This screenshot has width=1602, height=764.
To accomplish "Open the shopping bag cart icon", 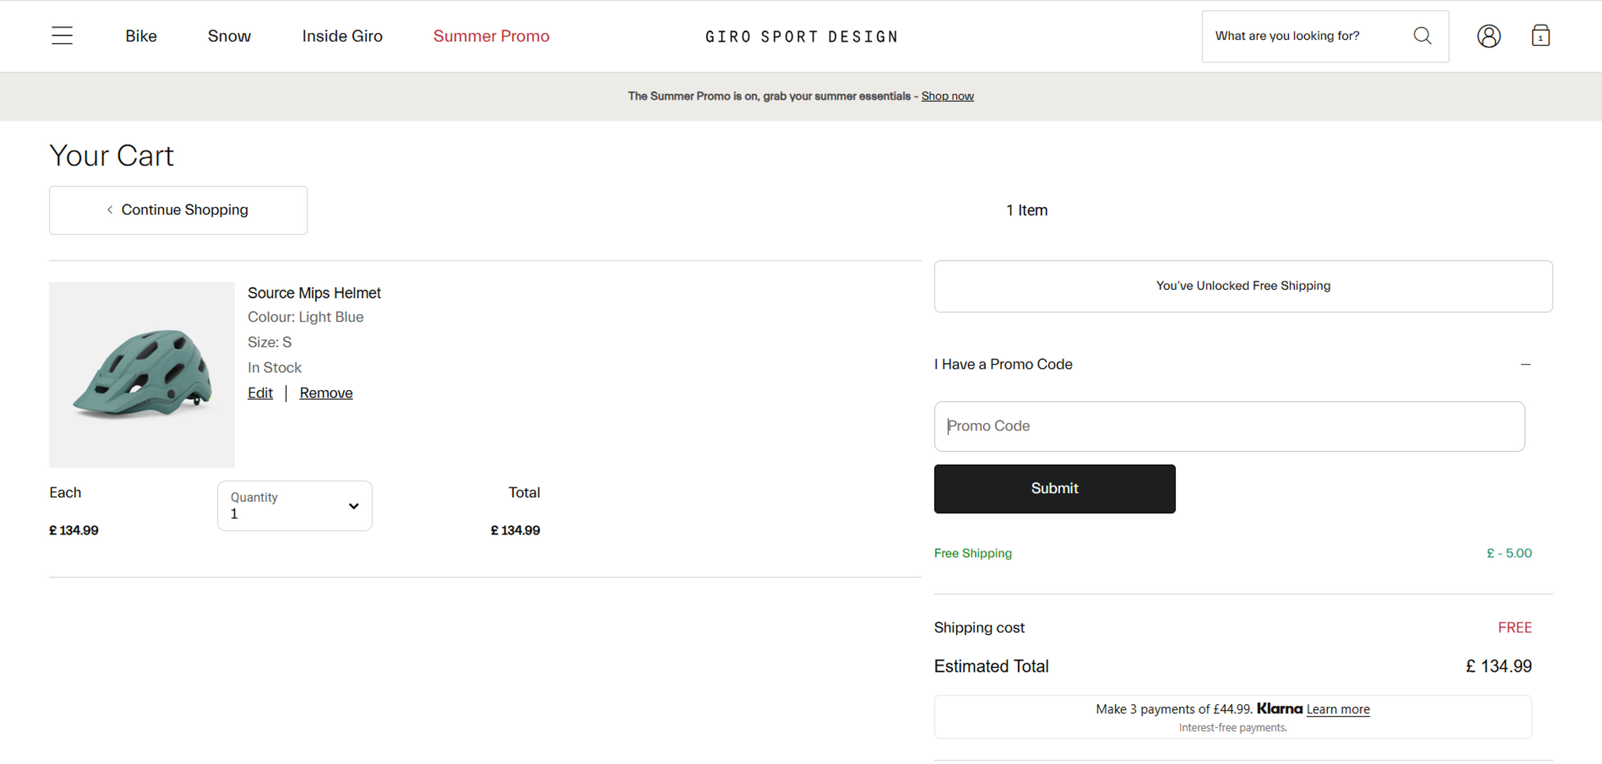I will tap(1540, 35).
